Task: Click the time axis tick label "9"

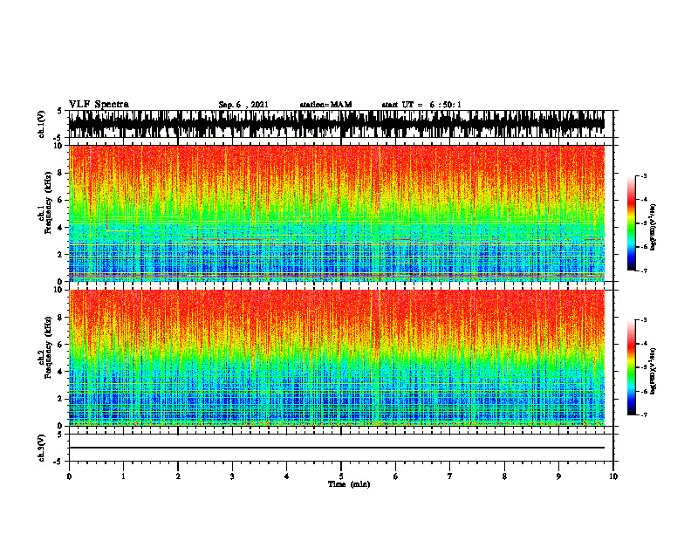Action: [x=558, y=476]
